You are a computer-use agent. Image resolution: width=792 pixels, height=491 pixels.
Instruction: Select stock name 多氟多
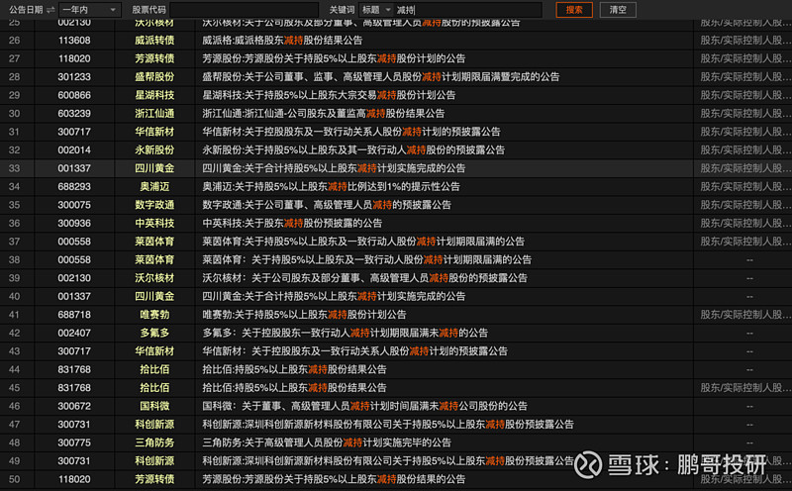click(154, 333)
